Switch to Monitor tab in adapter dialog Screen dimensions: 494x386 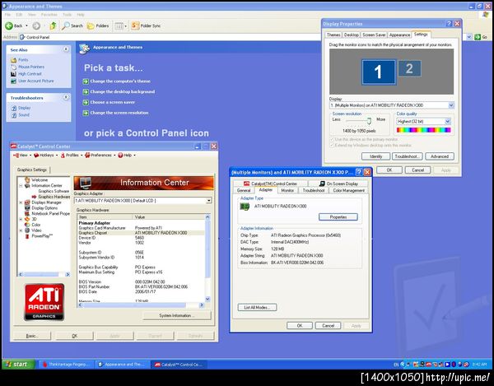pyautogui.click(x=287, y=190)
